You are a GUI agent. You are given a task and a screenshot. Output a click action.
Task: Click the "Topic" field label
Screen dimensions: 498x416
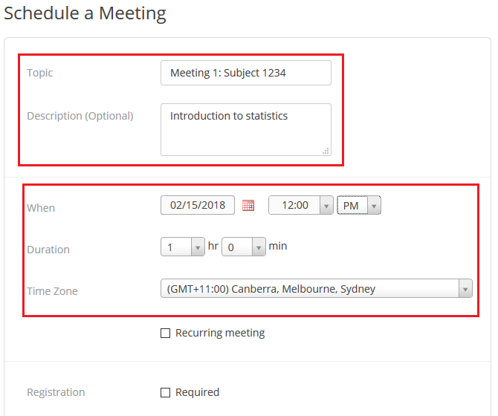[40, 73]
